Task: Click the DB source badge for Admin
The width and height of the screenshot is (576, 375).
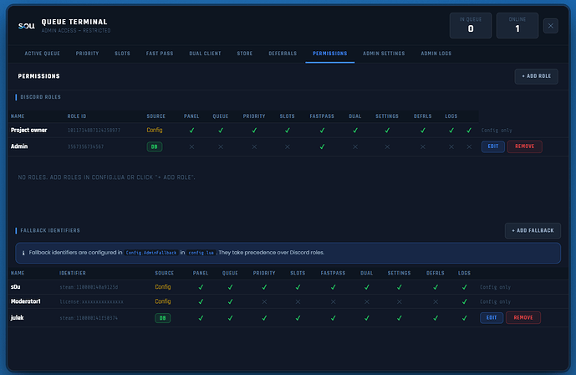Action: click(155, 146)
